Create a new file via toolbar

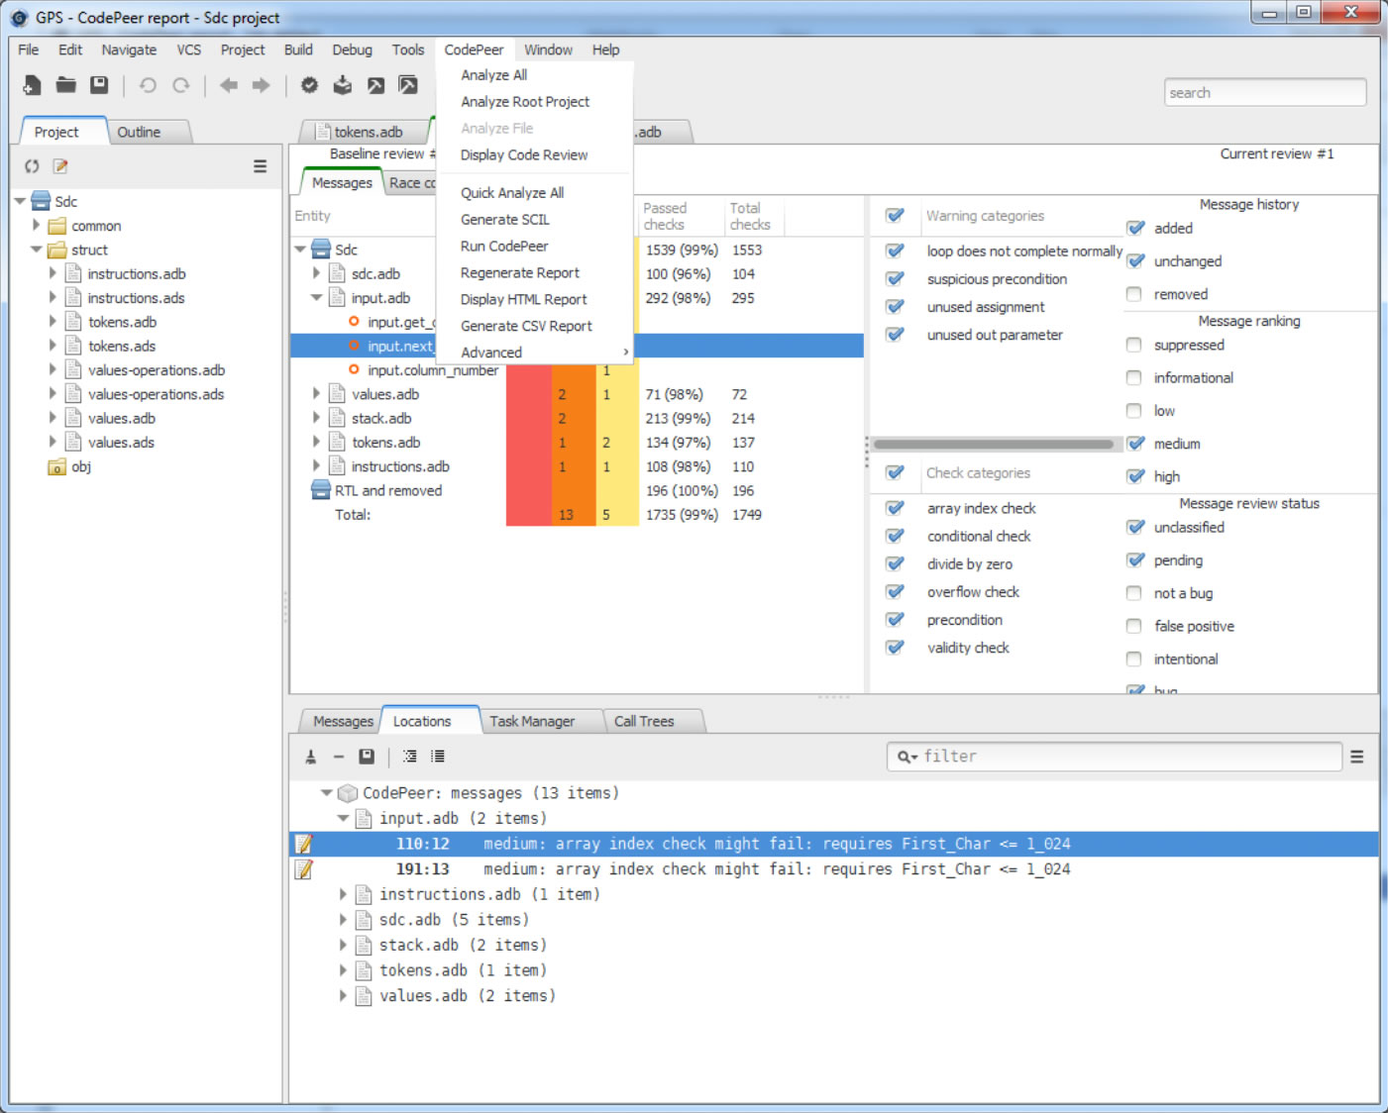point(32,85)
